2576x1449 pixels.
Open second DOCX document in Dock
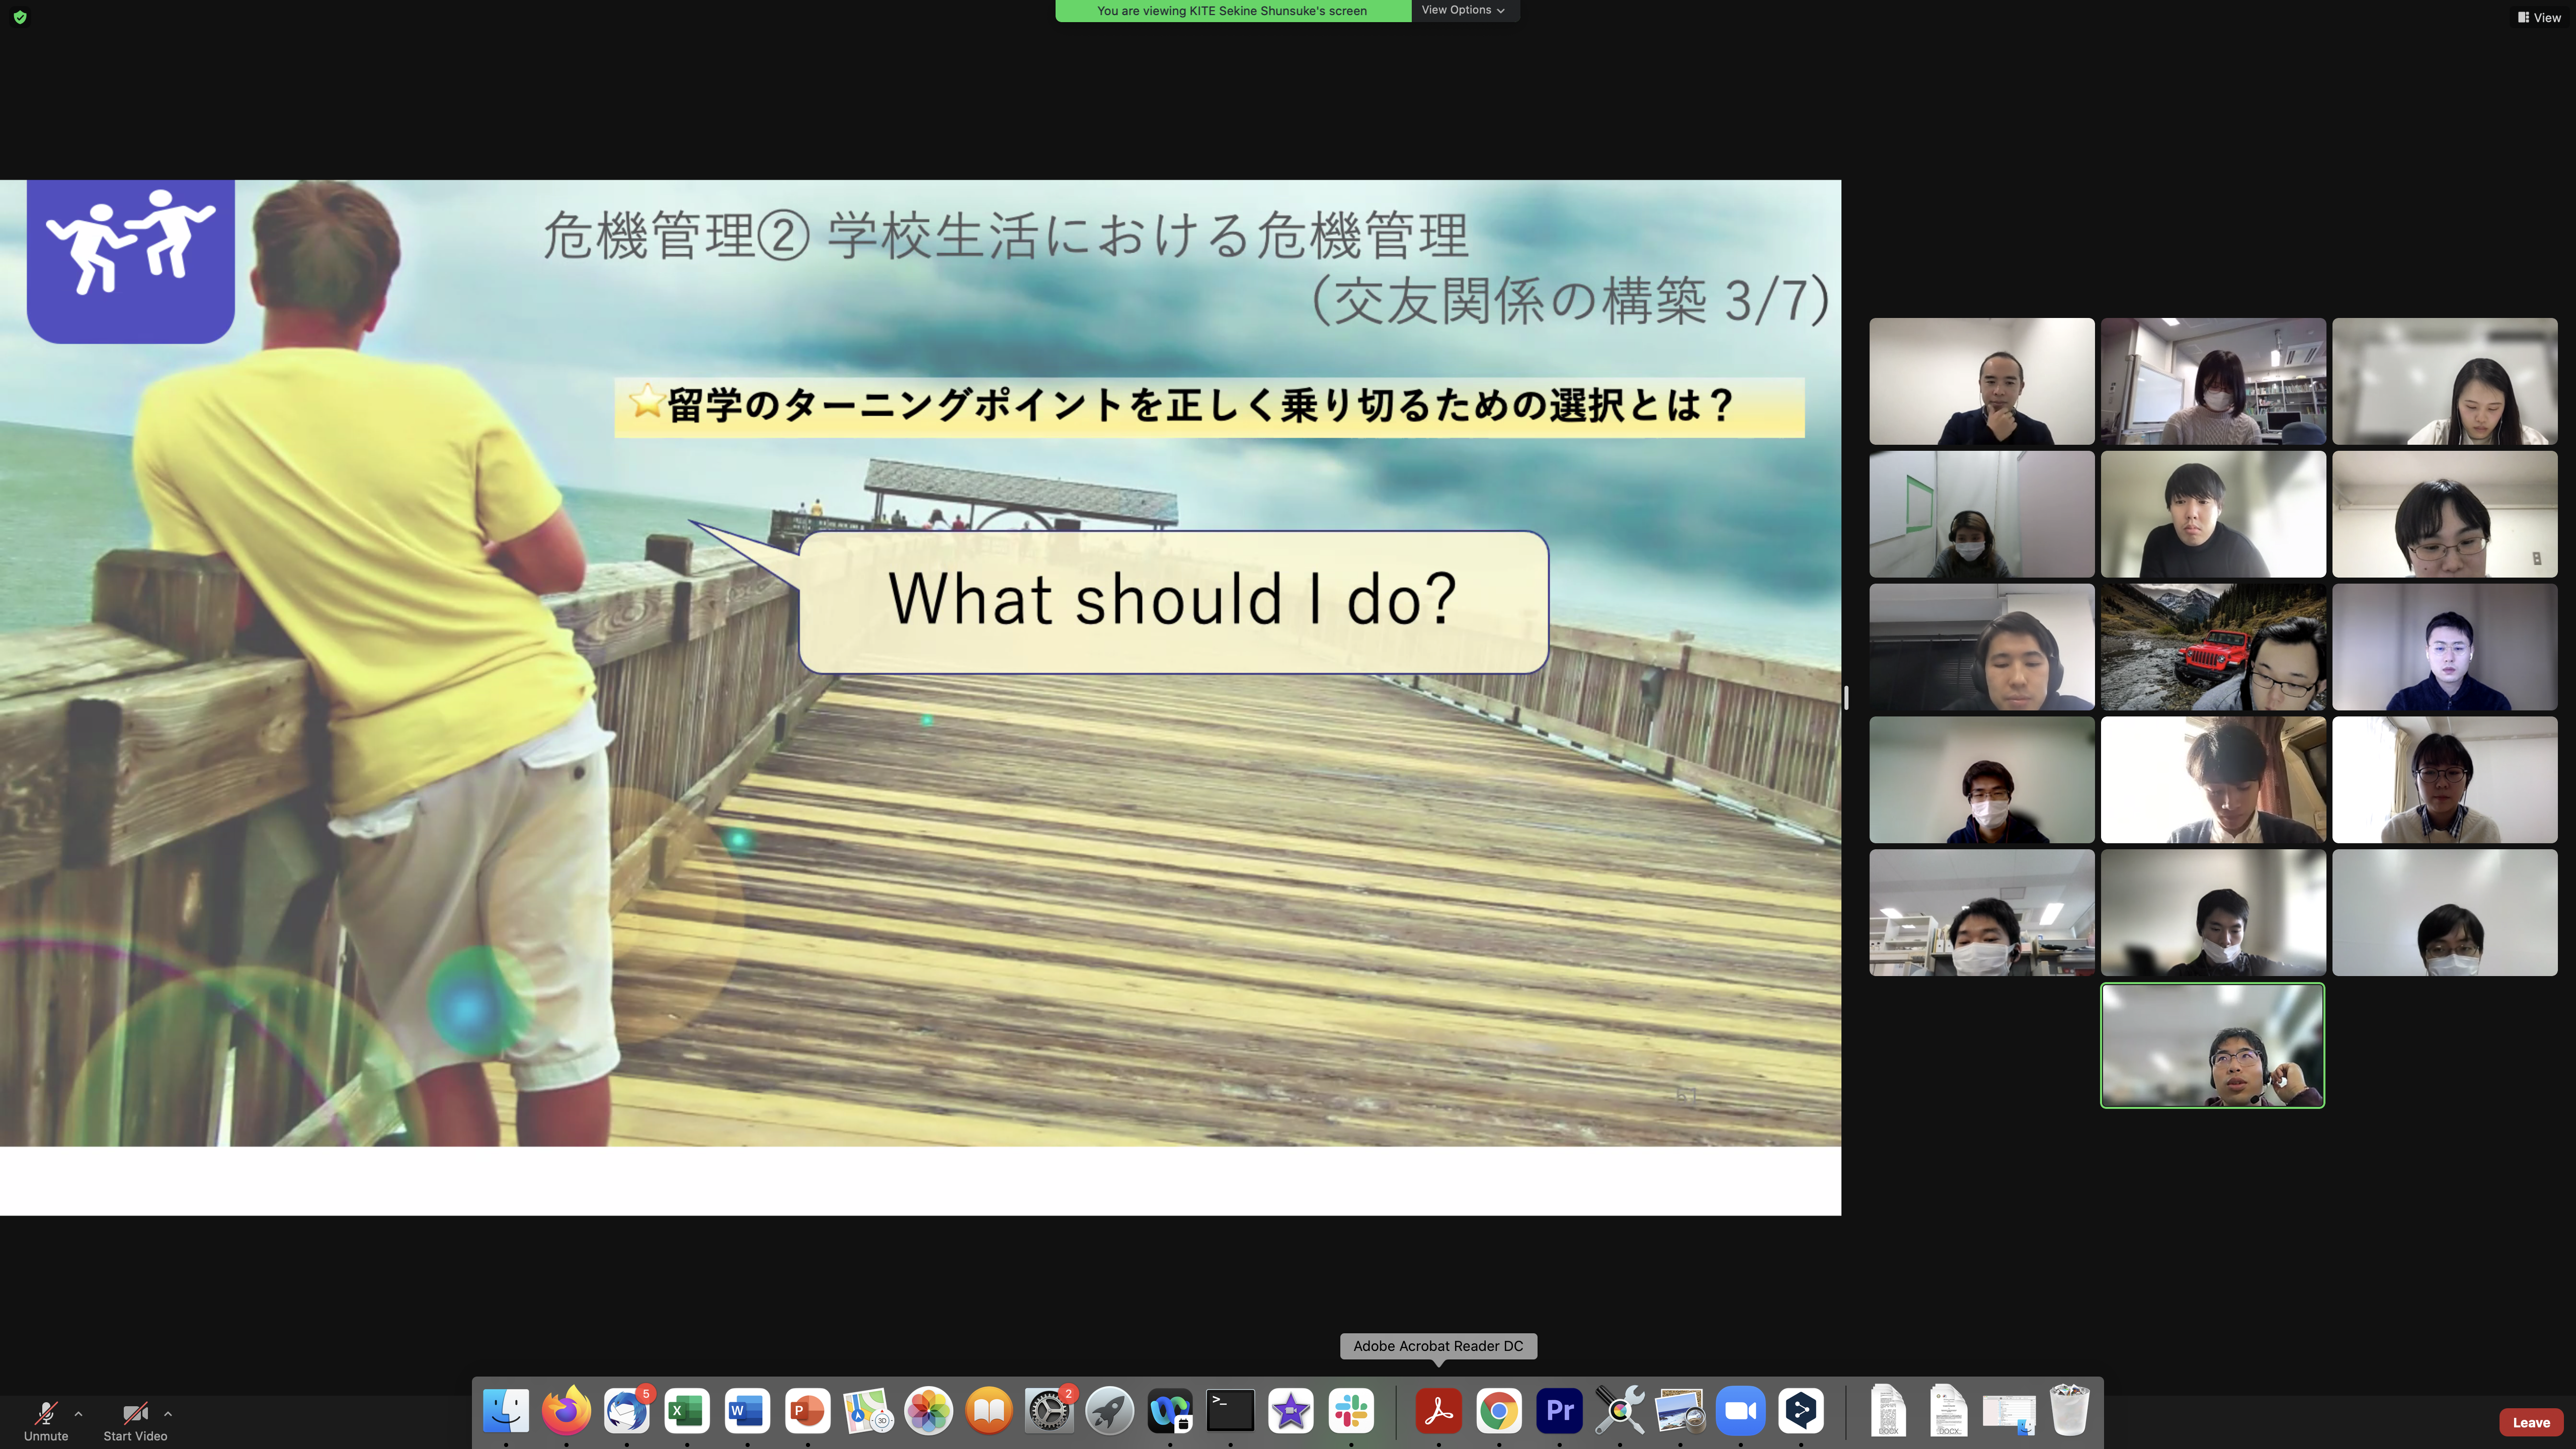pos(1948,1411)
